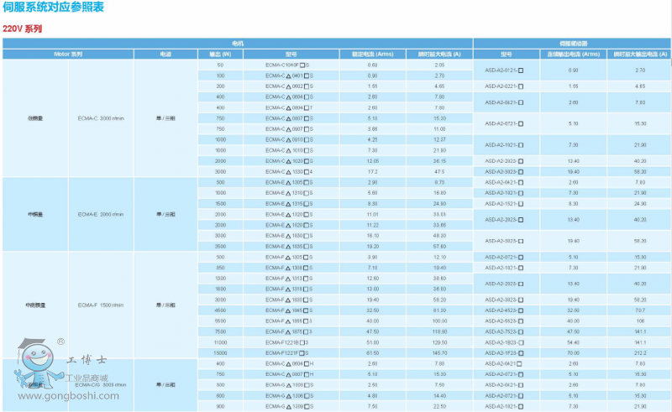Click the 220V 系列 red heading
The height and width of the screenshot is (412, 672).
tap(22, 29)
